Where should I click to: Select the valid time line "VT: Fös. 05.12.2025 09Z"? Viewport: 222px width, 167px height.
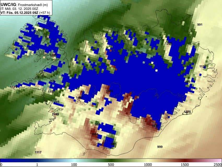pyautogui.click(x=19, y=13)
